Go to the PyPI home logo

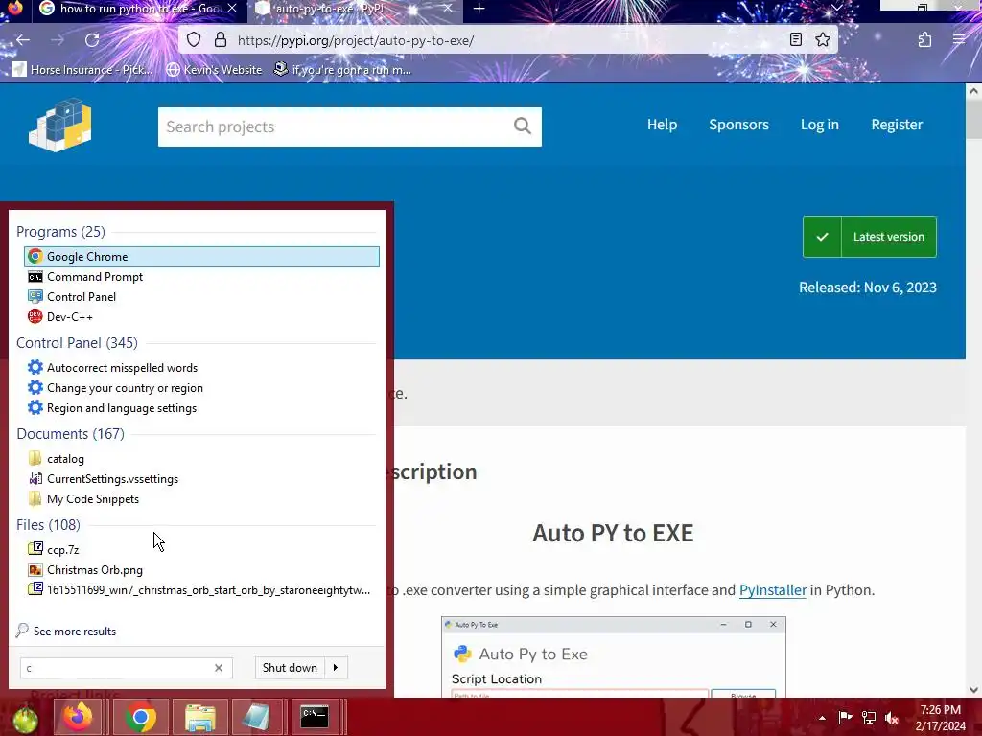[x=60, y=126]
